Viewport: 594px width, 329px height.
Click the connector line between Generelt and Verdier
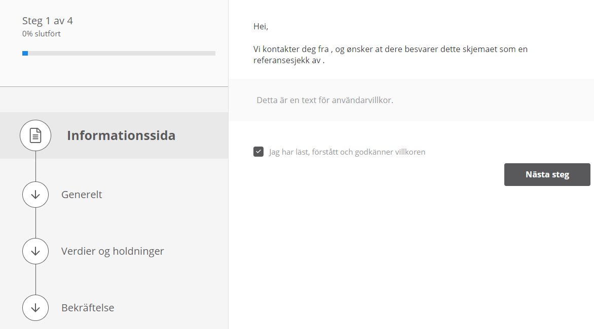[x=35, y=223]
